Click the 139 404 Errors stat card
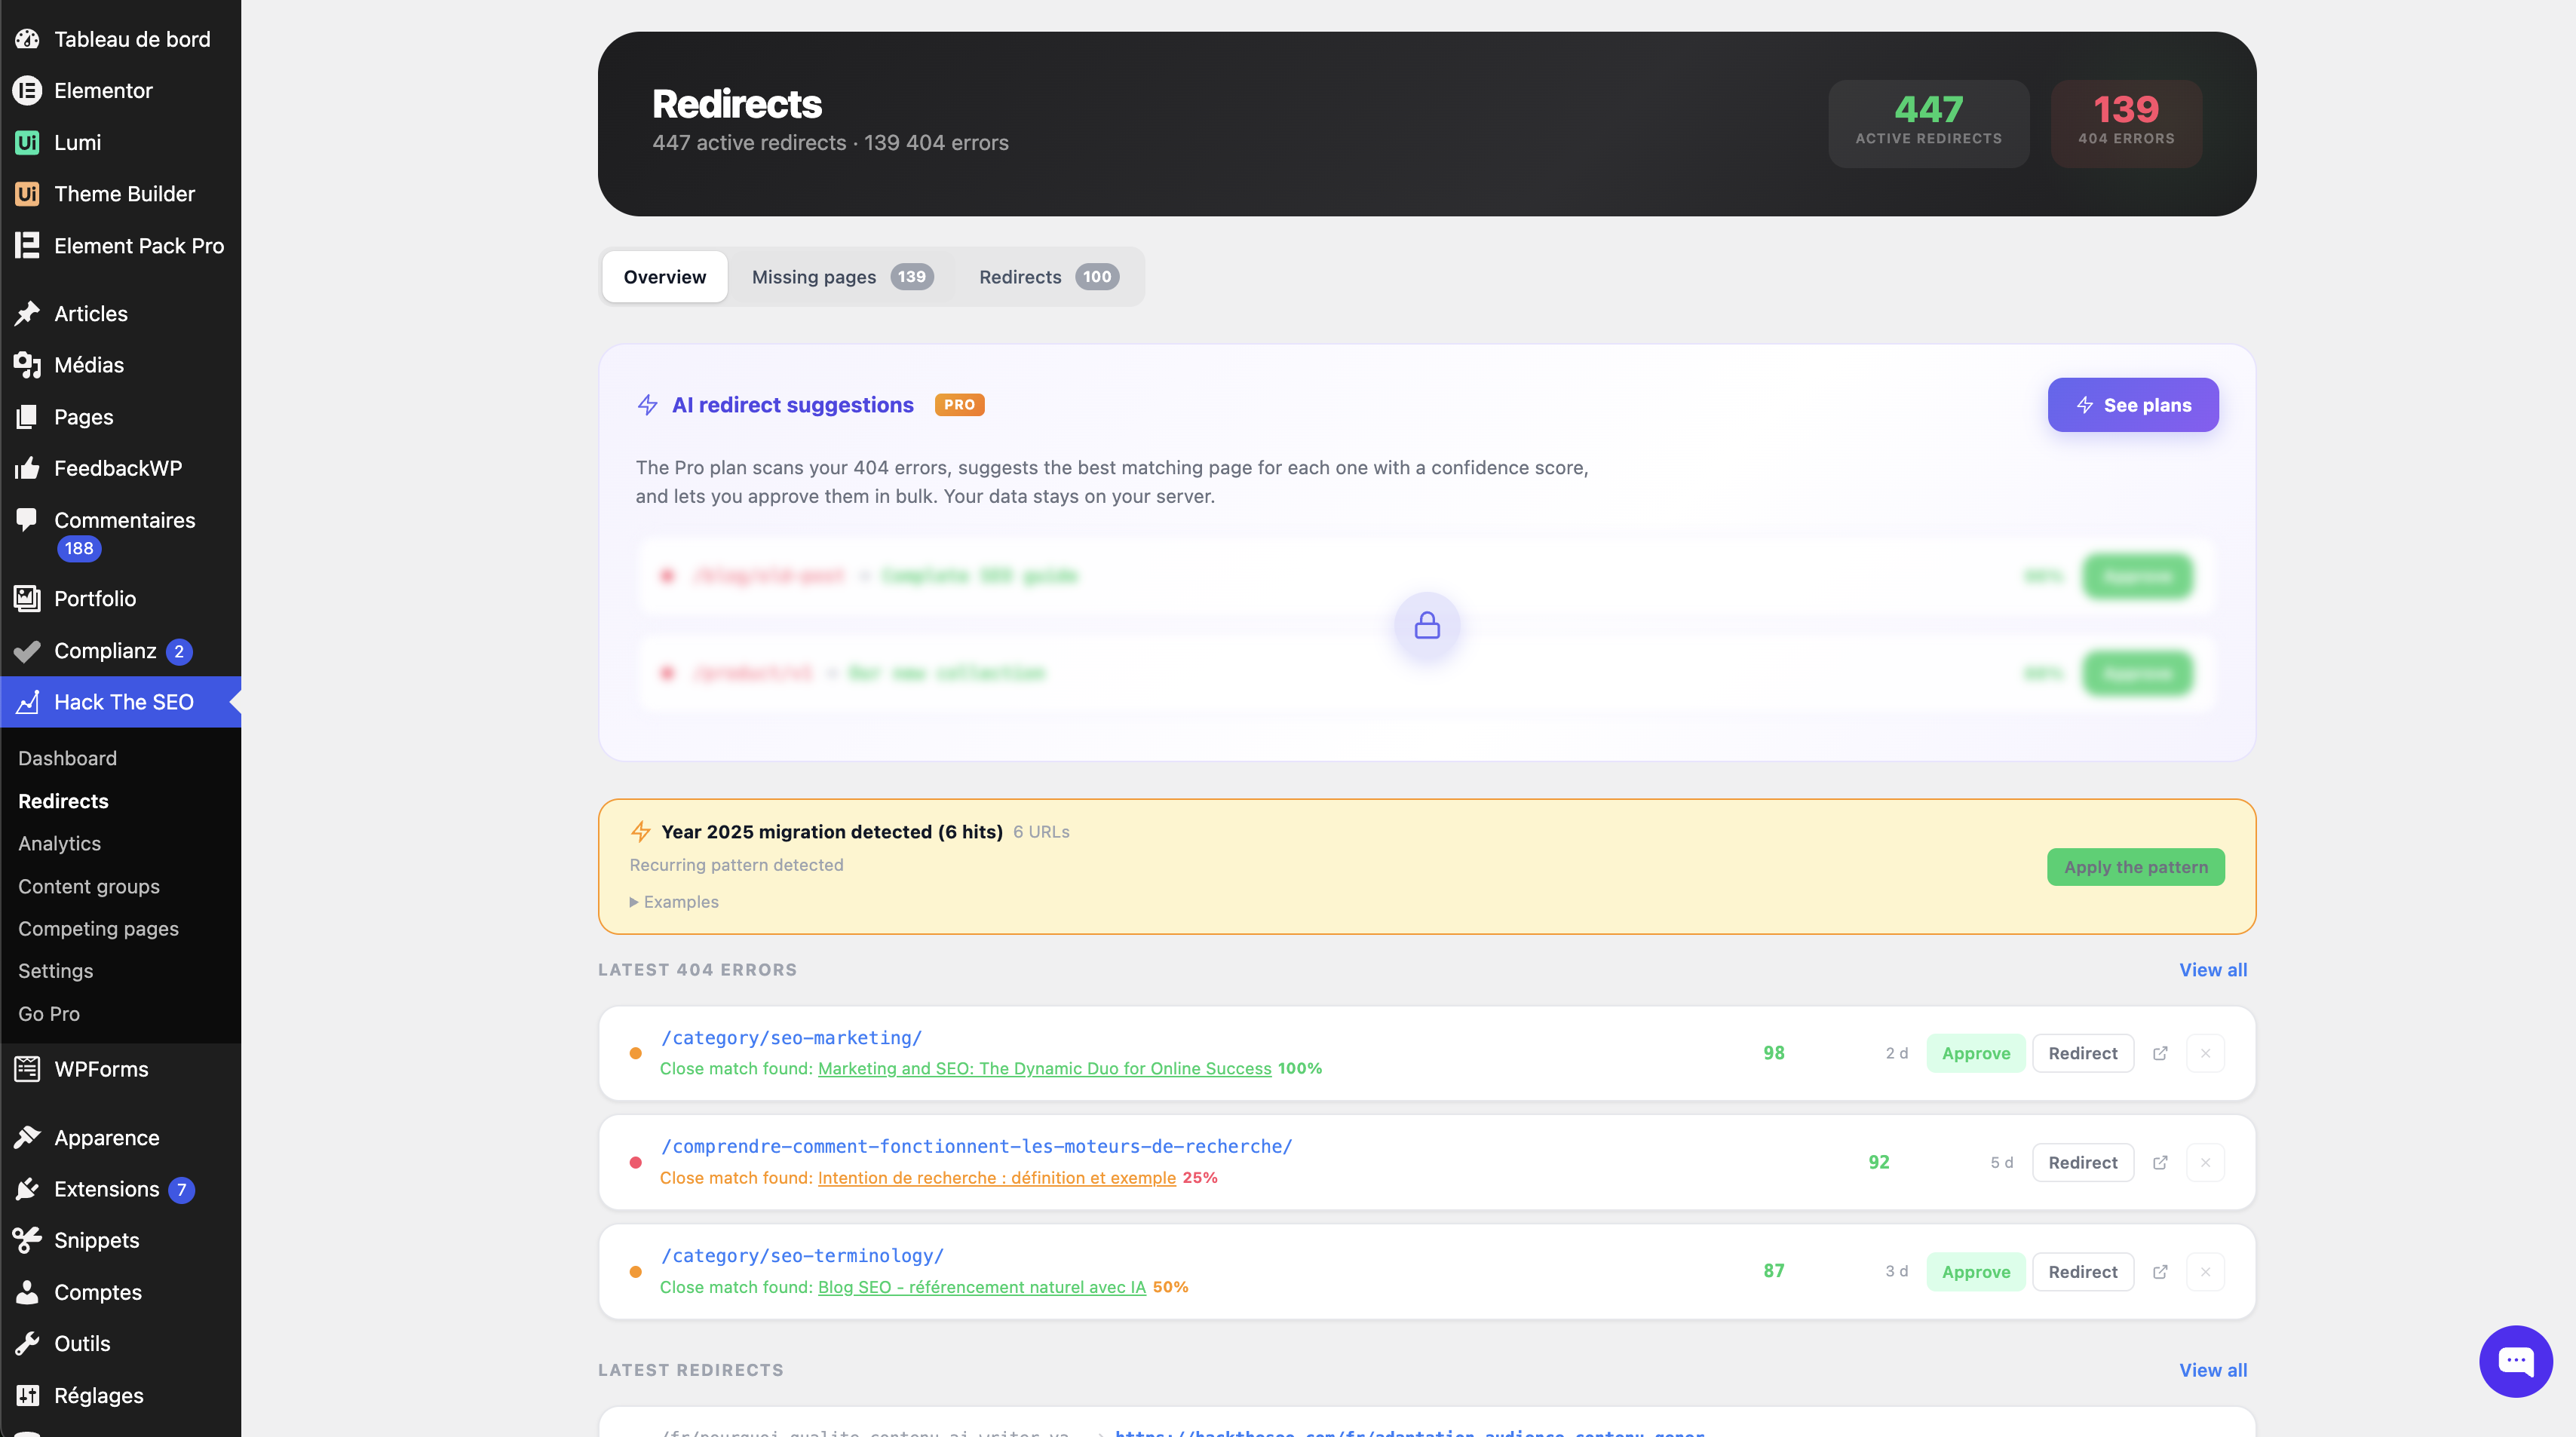 pos(2126,123)
